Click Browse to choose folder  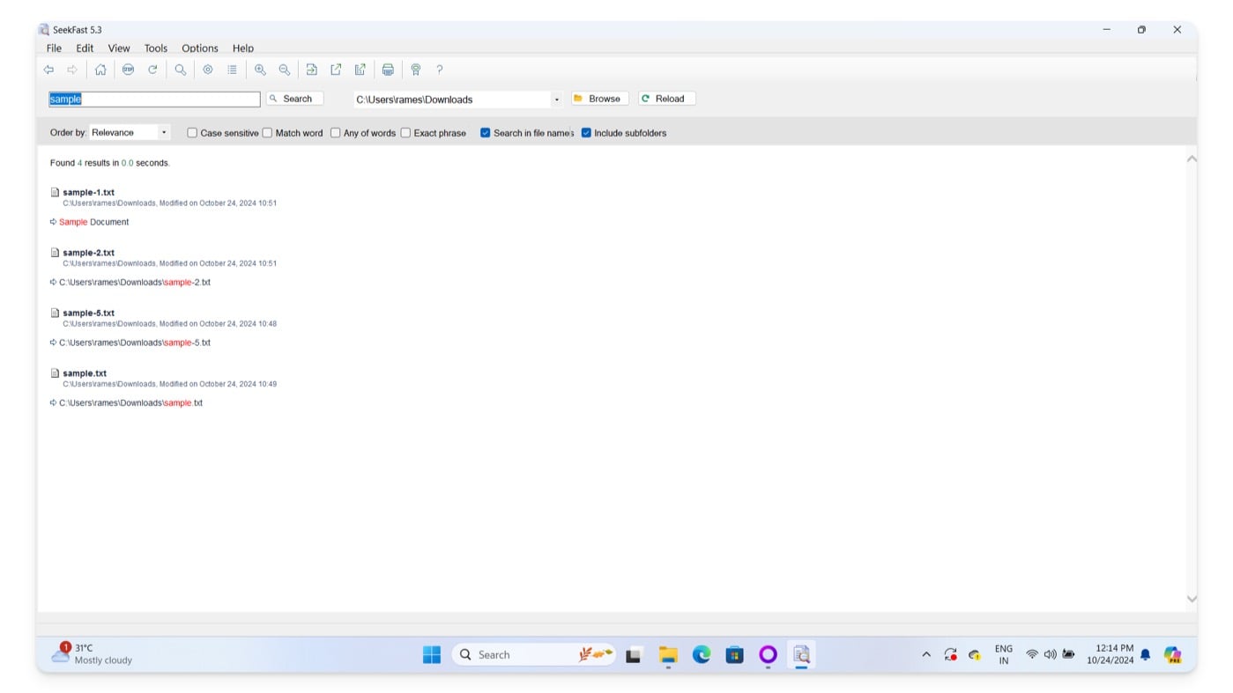pos(600,99)
